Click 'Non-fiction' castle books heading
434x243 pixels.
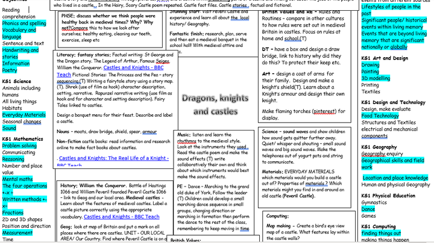click(x=69, y=141)
